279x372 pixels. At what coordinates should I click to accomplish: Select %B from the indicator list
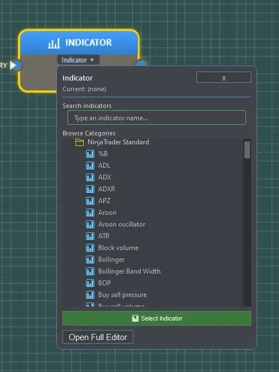103,154
